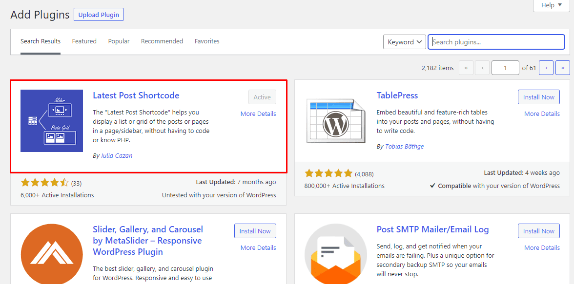The image size is (574, 284).
Task: Click the orange MetaSlider logo icon
Action: tap(52, 254)
